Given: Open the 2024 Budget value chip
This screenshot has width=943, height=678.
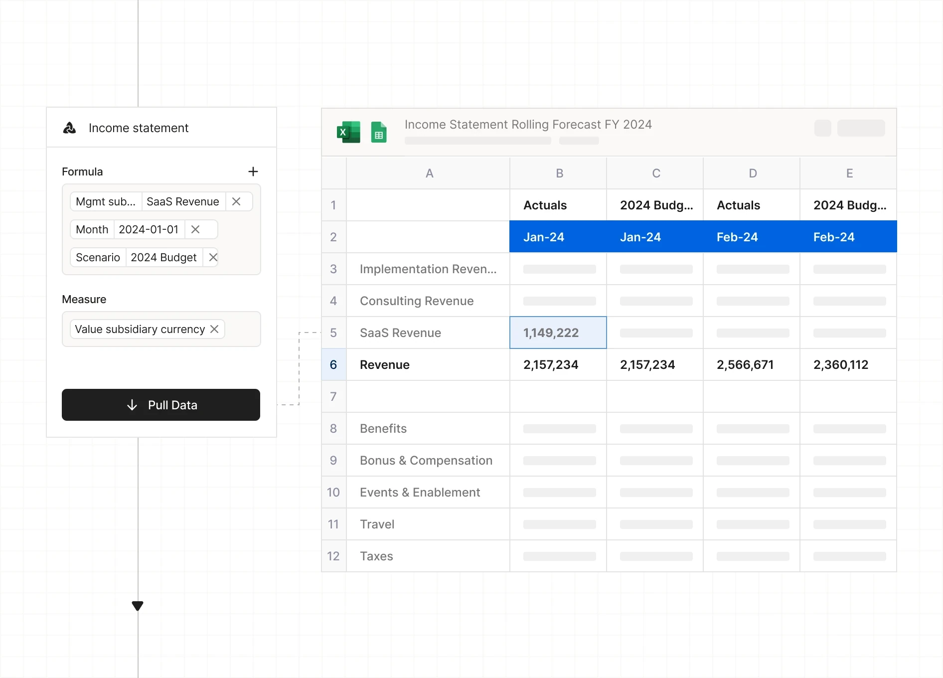Looking at the screenshot, I should pyautogui.click(x=163, y=257).
